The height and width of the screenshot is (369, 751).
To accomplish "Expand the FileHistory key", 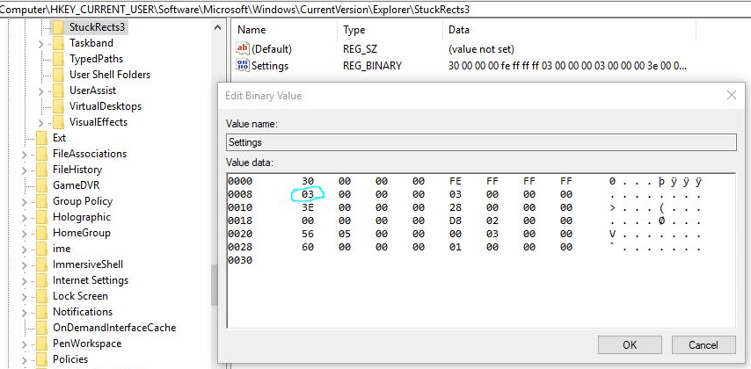I will (x=24, y=170).
